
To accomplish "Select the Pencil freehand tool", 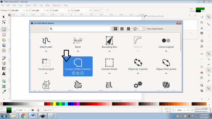I will (4, 63).
